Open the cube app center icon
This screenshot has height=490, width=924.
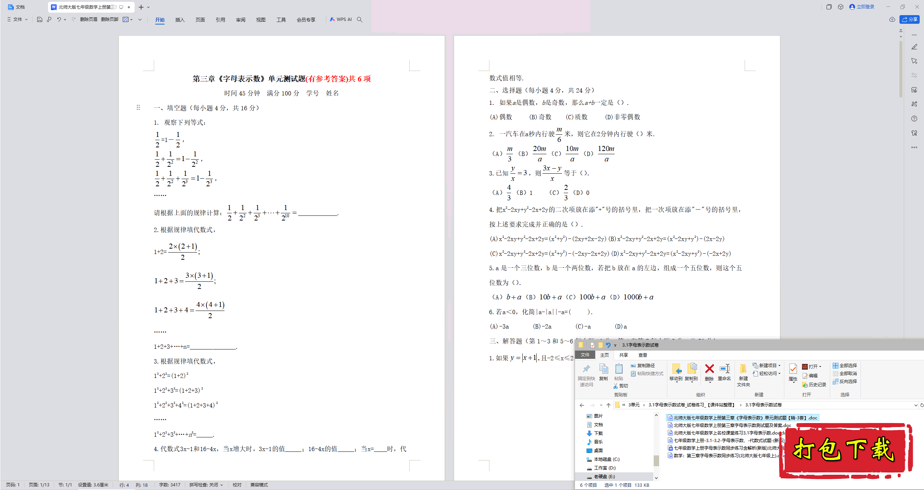(x=841, y=7)
